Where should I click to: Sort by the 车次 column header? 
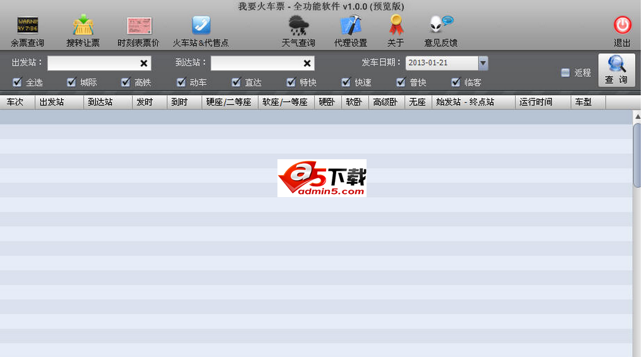(x=16, y=102)
